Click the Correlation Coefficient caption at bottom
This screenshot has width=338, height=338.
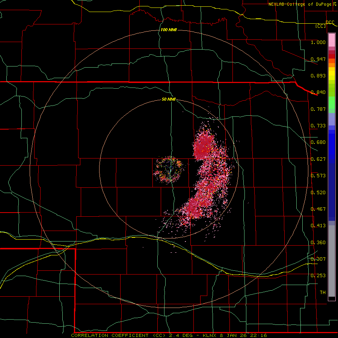[x=169, y=335]
